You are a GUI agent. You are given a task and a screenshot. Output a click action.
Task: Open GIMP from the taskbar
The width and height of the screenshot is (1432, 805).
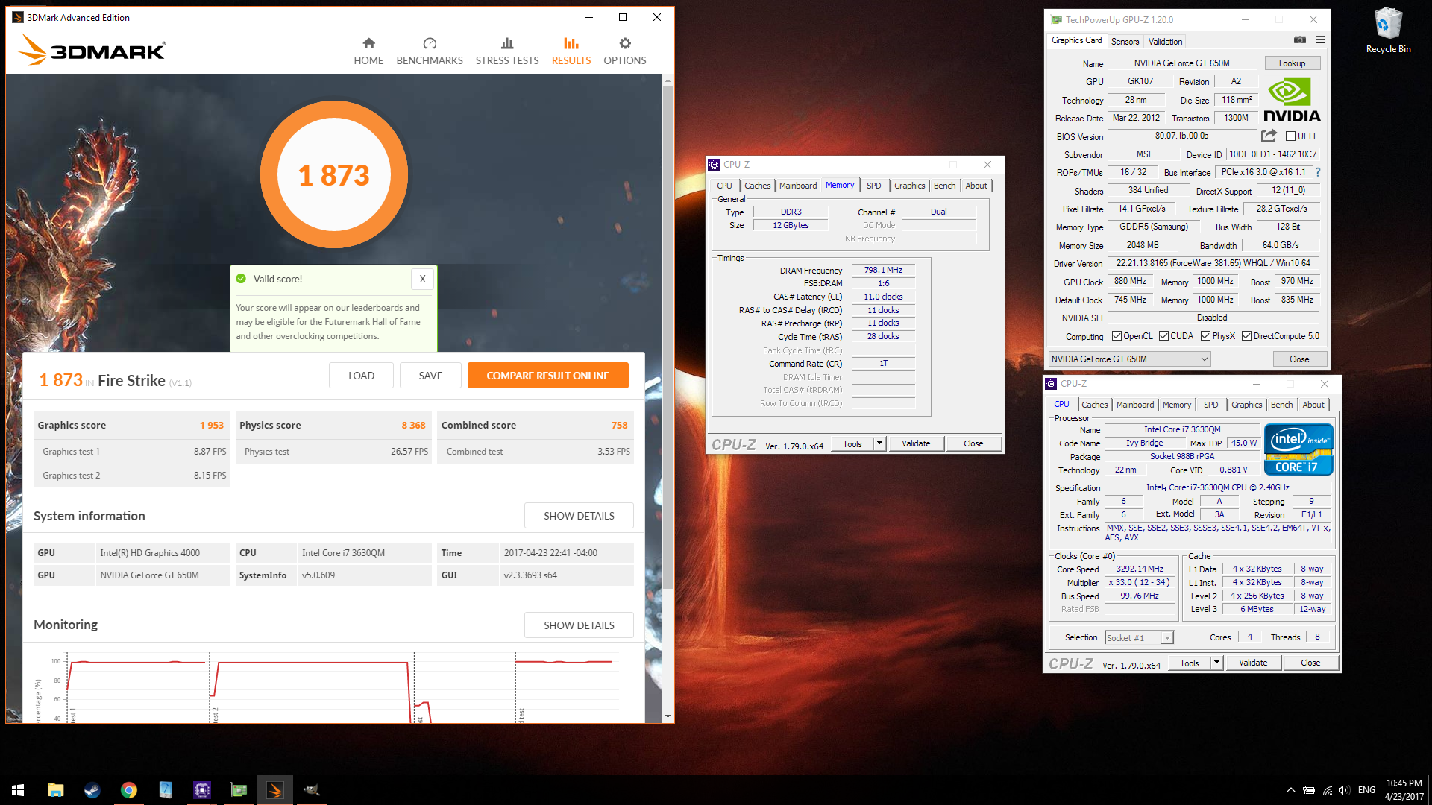pyautogui.click(x=312, y=790)
